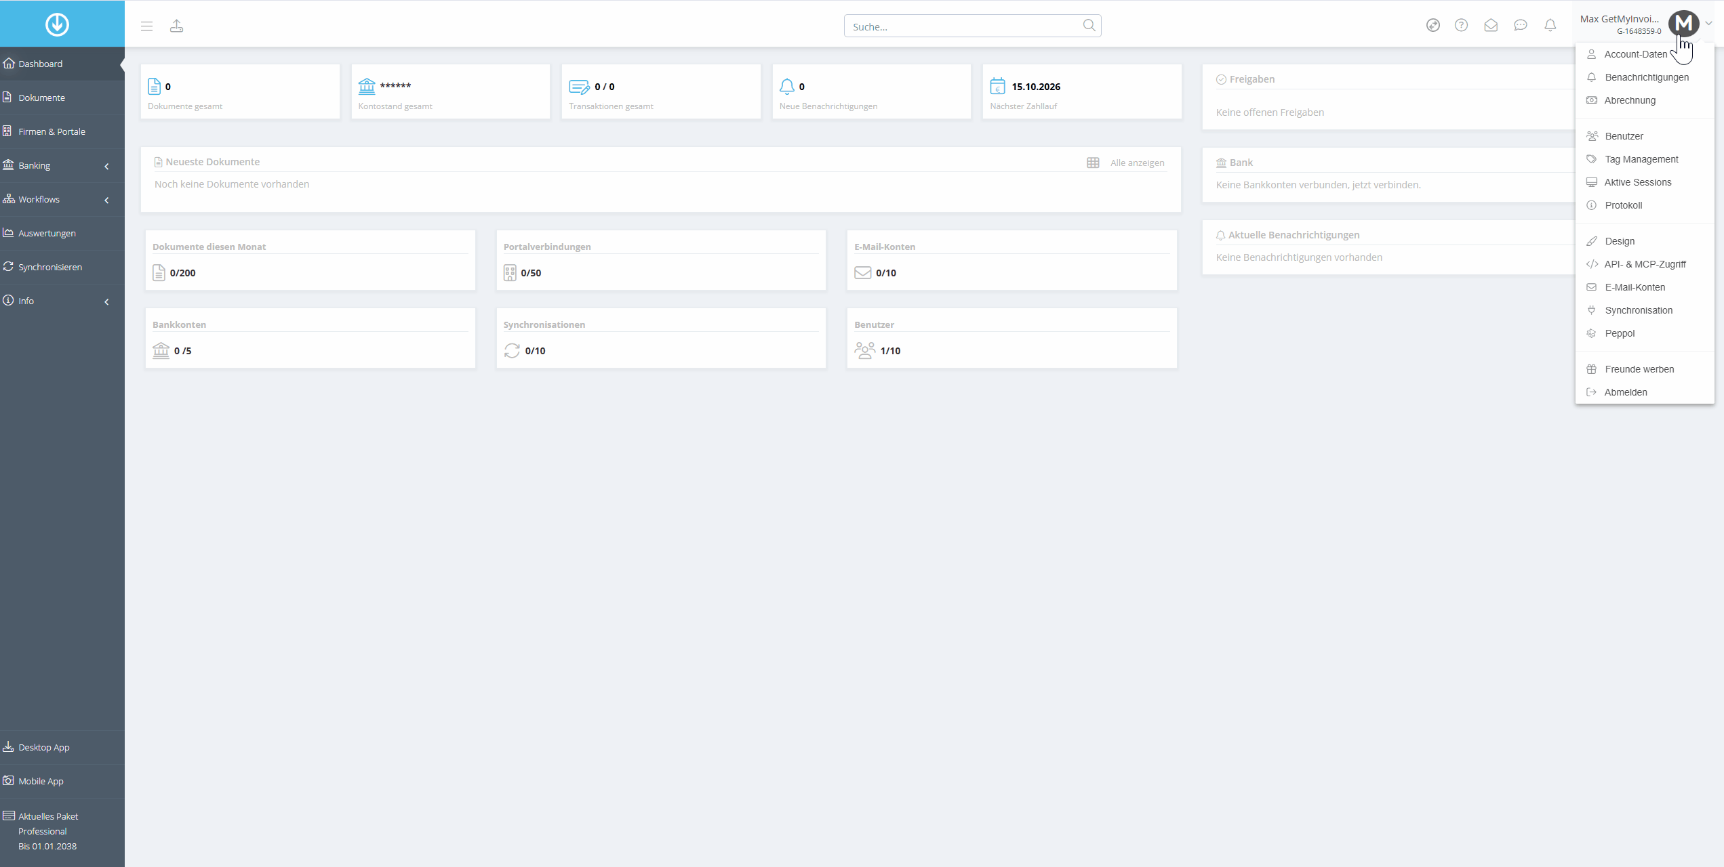This screenshot has width=1724, height=867.
Task: Click Alle anzeigen link
Action: (1137, 163)
